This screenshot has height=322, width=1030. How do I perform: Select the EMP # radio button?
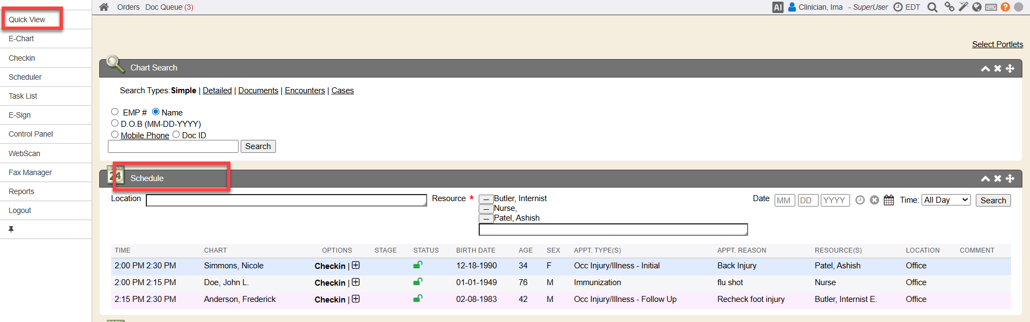[115, 112]
